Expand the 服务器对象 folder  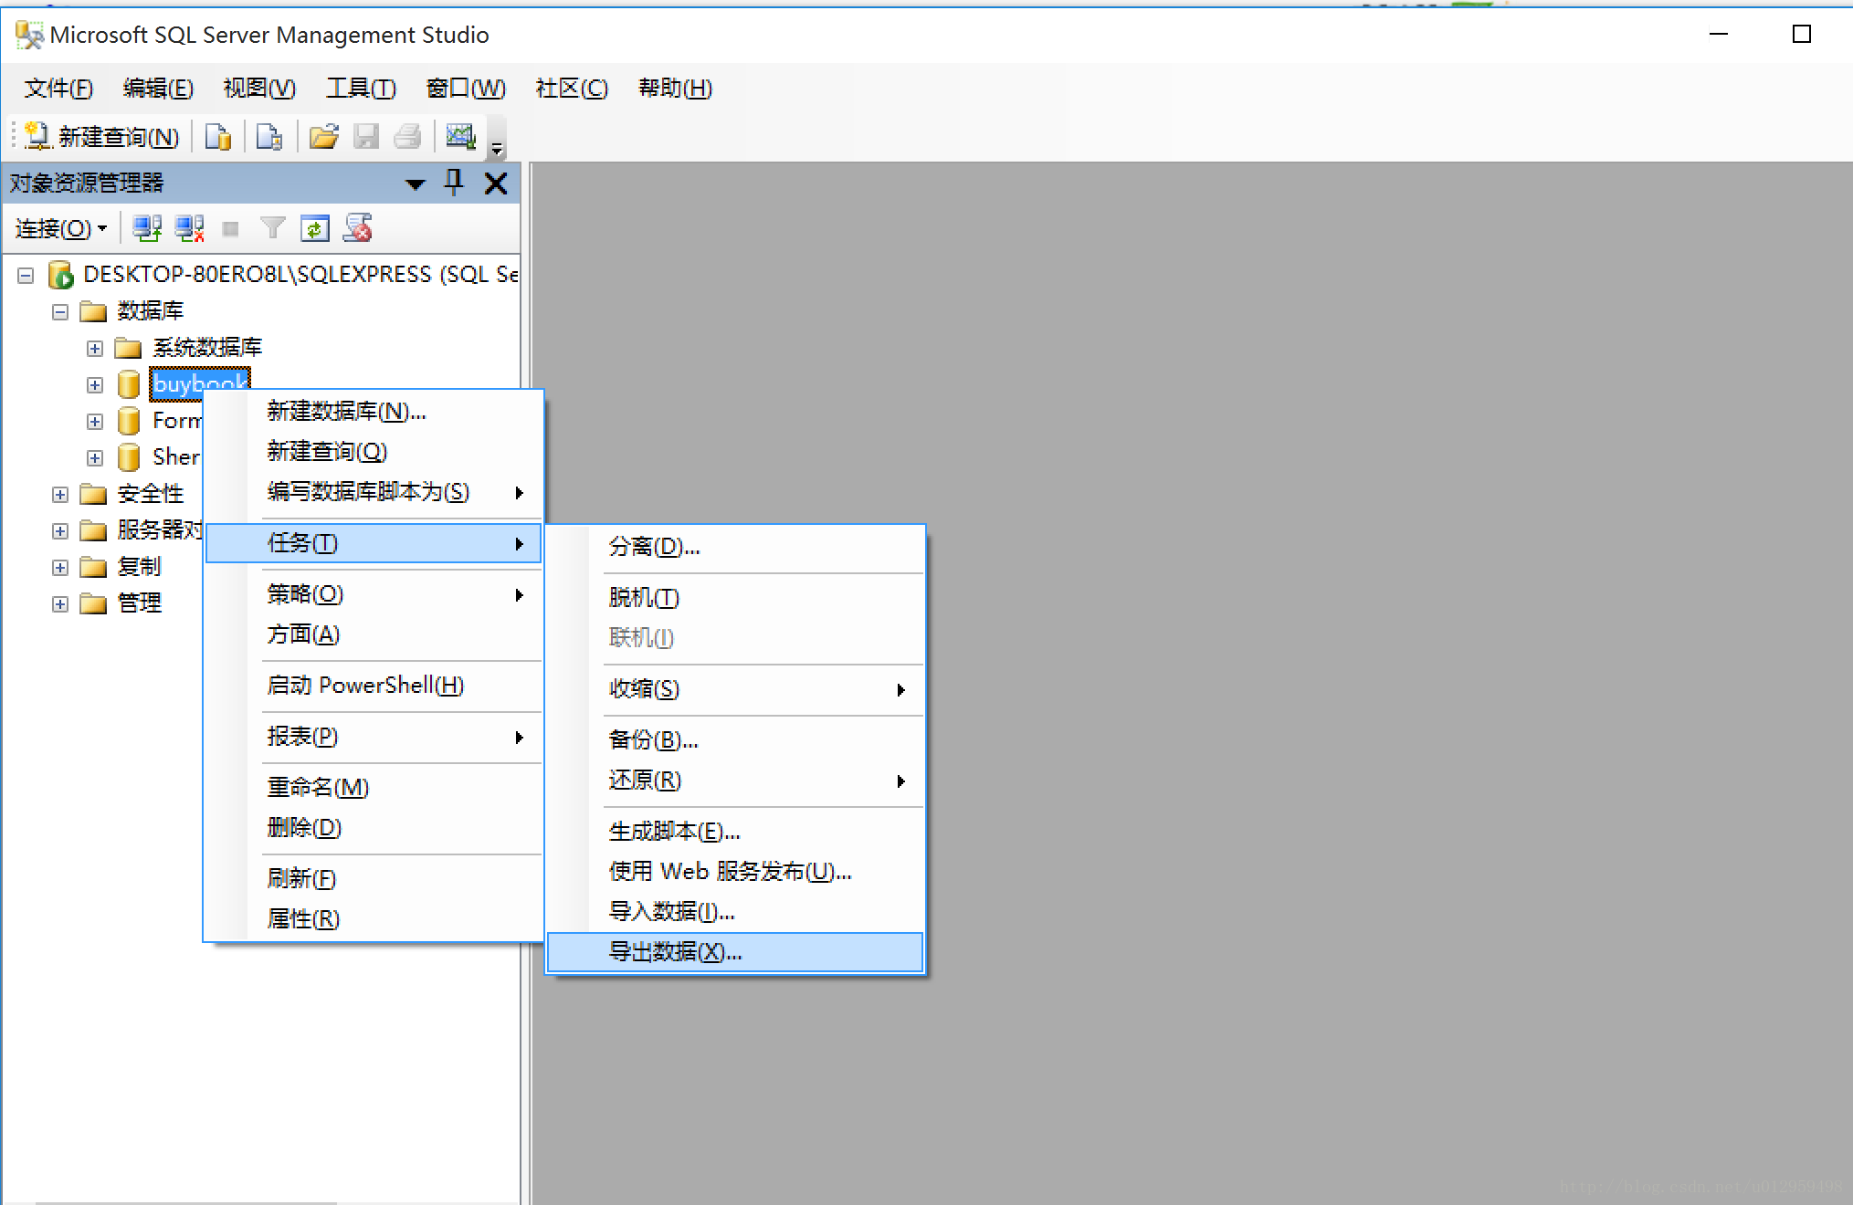60,531
